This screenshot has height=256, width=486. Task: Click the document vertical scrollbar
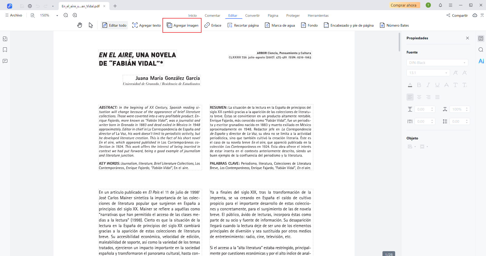(399, 42)
